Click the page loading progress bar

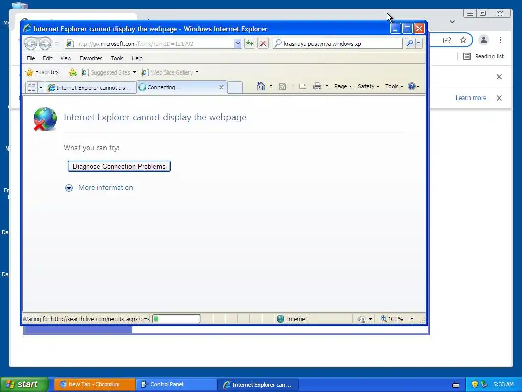click(176, 319)
